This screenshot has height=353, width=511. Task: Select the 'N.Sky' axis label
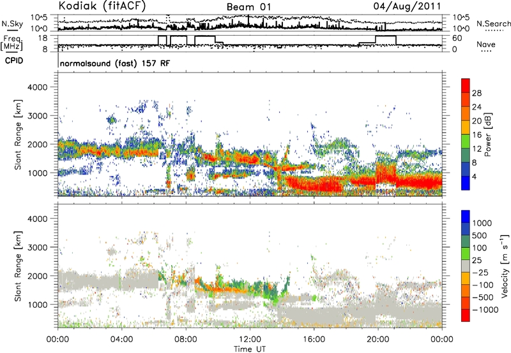(x=12, y=24)
